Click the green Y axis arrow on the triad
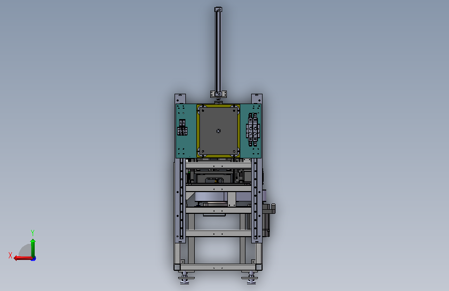This screenshot has height=291, width=449. click(x=33, y=248)
